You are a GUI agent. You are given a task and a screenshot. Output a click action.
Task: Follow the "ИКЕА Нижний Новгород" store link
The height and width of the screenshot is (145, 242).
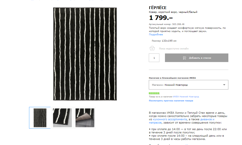(186, 97)
